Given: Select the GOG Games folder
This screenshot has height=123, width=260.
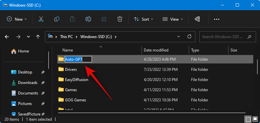Looking at the screenshot, I should pos(76,100).
